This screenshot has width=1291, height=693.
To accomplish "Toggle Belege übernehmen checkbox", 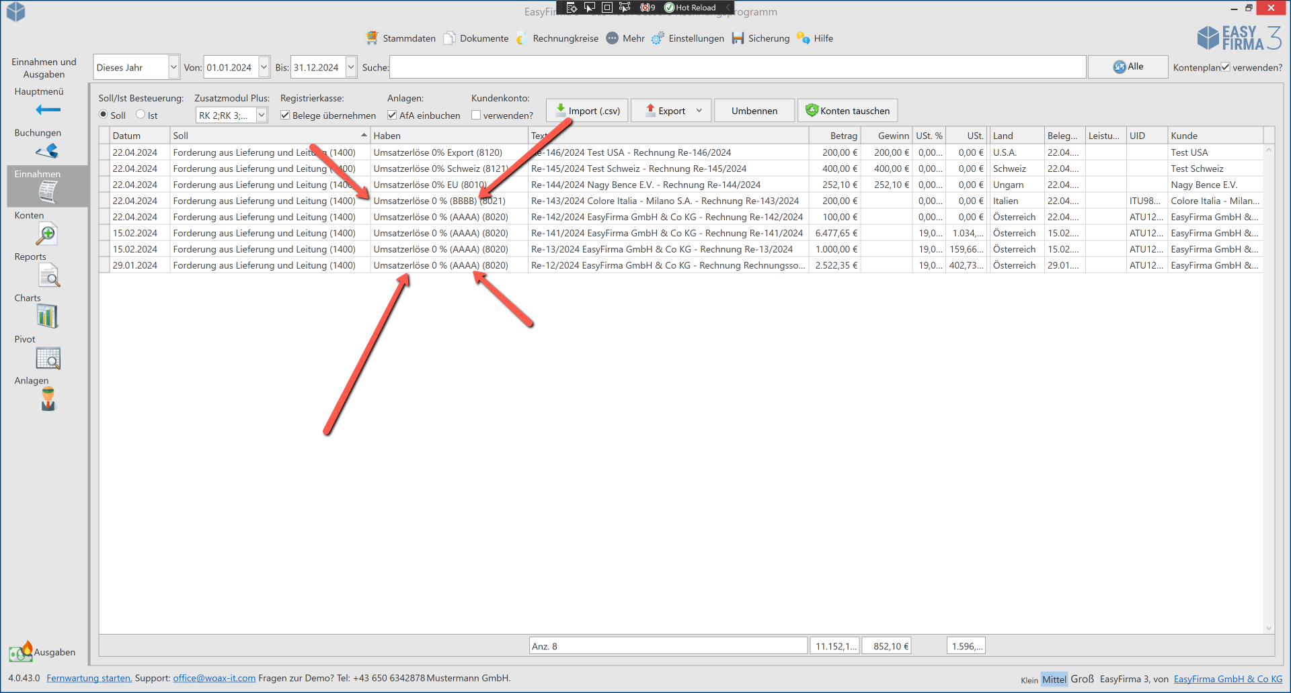I will pos(285,115).
